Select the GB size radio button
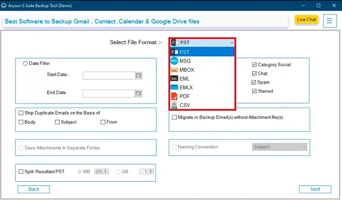342x201 pixels. tap(118, 172)
